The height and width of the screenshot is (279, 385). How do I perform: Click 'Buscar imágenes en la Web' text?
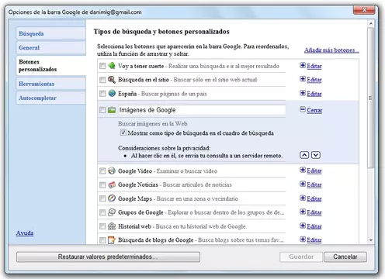[x=153, y=124]
